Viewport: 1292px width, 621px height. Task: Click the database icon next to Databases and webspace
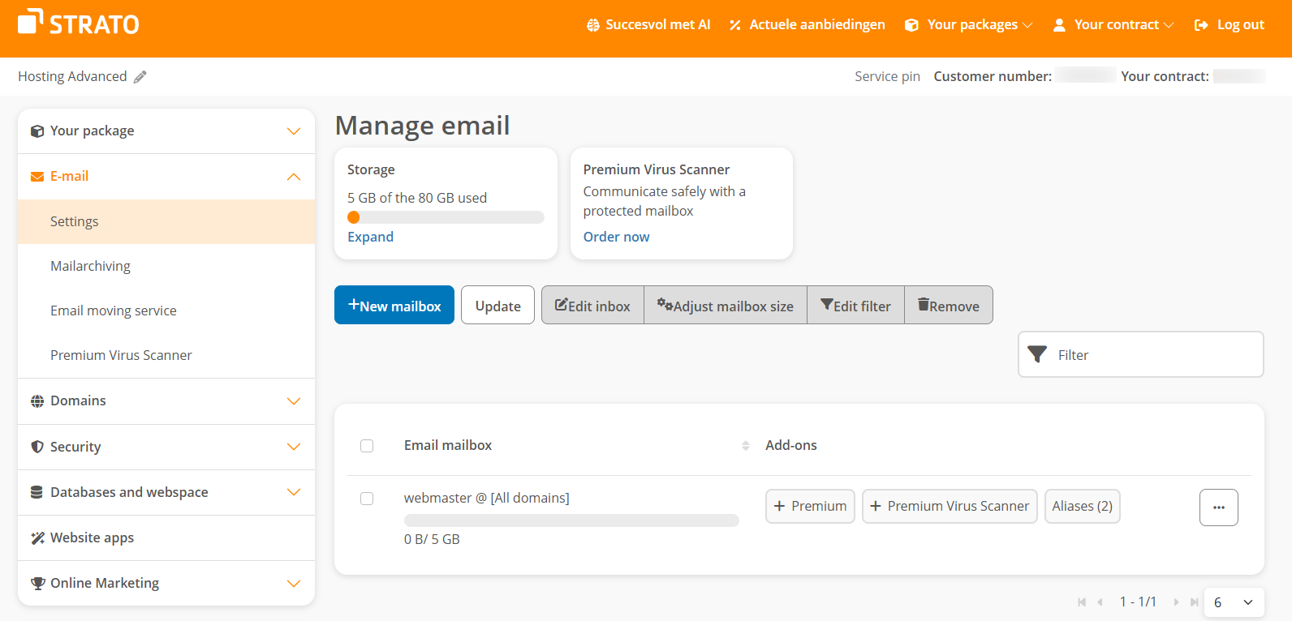pyautogui.click(x=37, y=492)
